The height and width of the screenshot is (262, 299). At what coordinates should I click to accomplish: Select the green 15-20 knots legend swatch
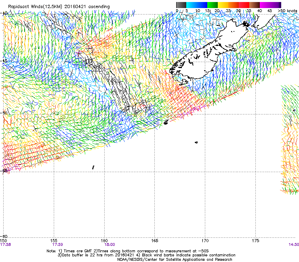click(x=213, y=5)
